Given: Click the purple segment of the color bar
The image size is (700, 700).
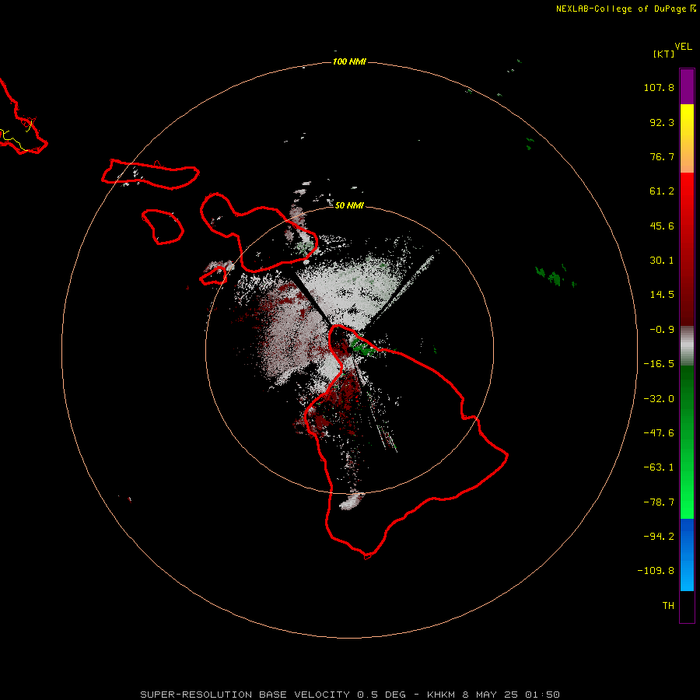Looking at the screenshot, I should click(687, 86).
